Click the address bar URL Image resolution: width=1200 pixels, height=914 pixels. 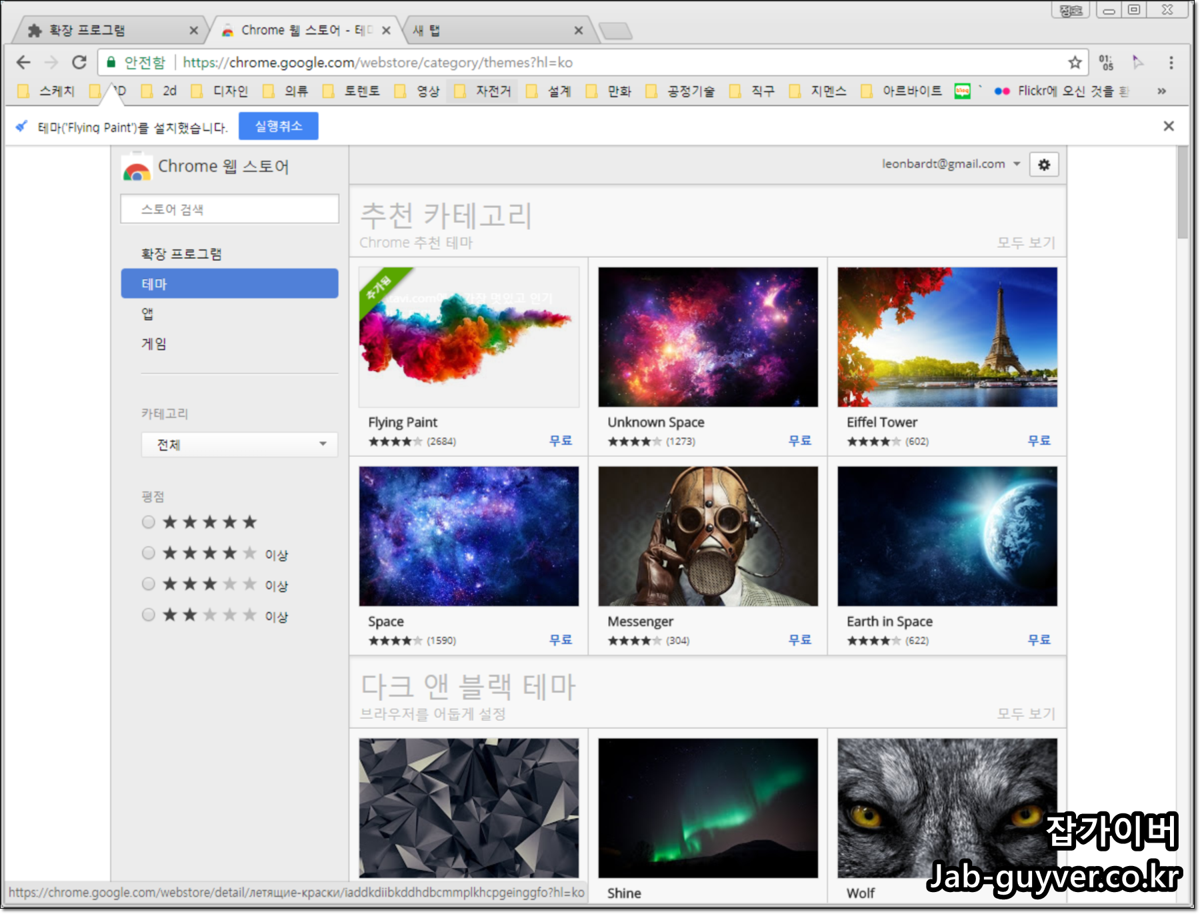point(377,63)
